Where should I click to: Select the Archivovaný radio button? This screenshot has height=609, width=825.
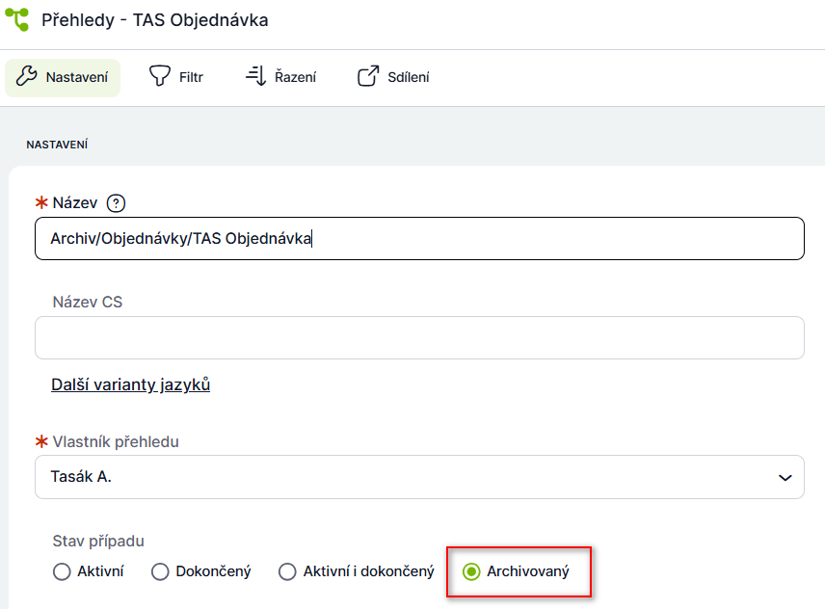471,571
